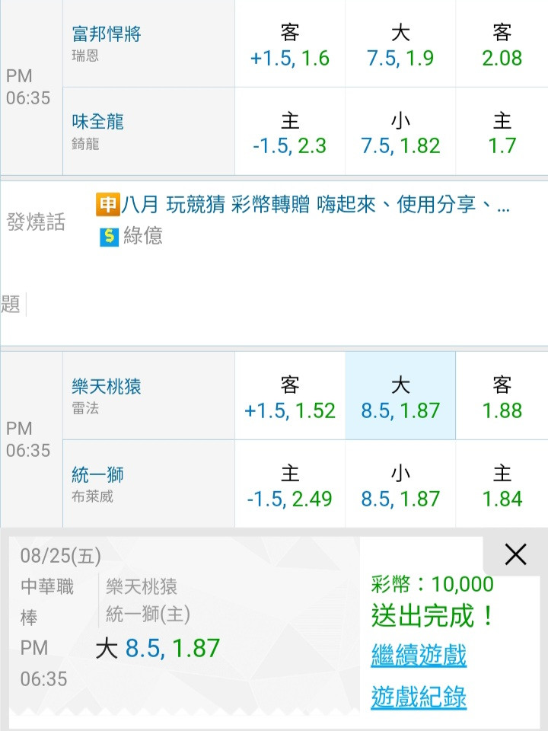Select 主 1.7 moneyline for 味全龍
This screenshot has height=731, width=548.
tap(502, 132)
